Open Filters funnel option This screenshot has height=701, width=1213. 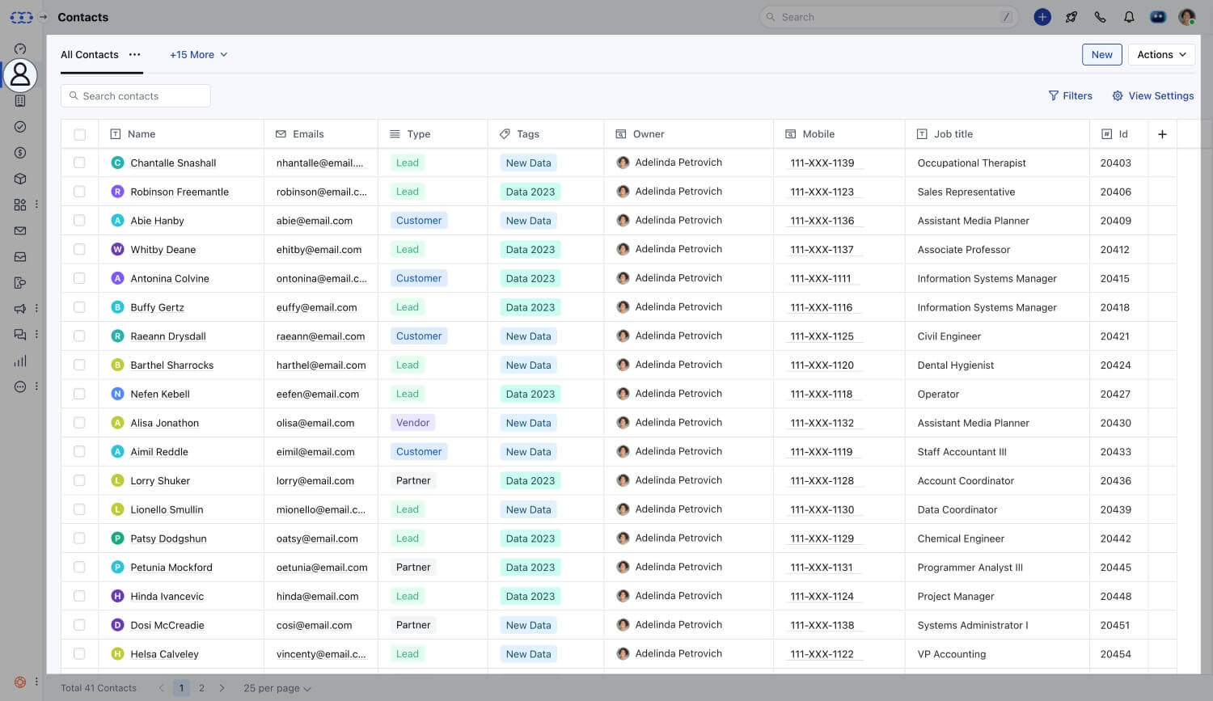(1070, 95)
